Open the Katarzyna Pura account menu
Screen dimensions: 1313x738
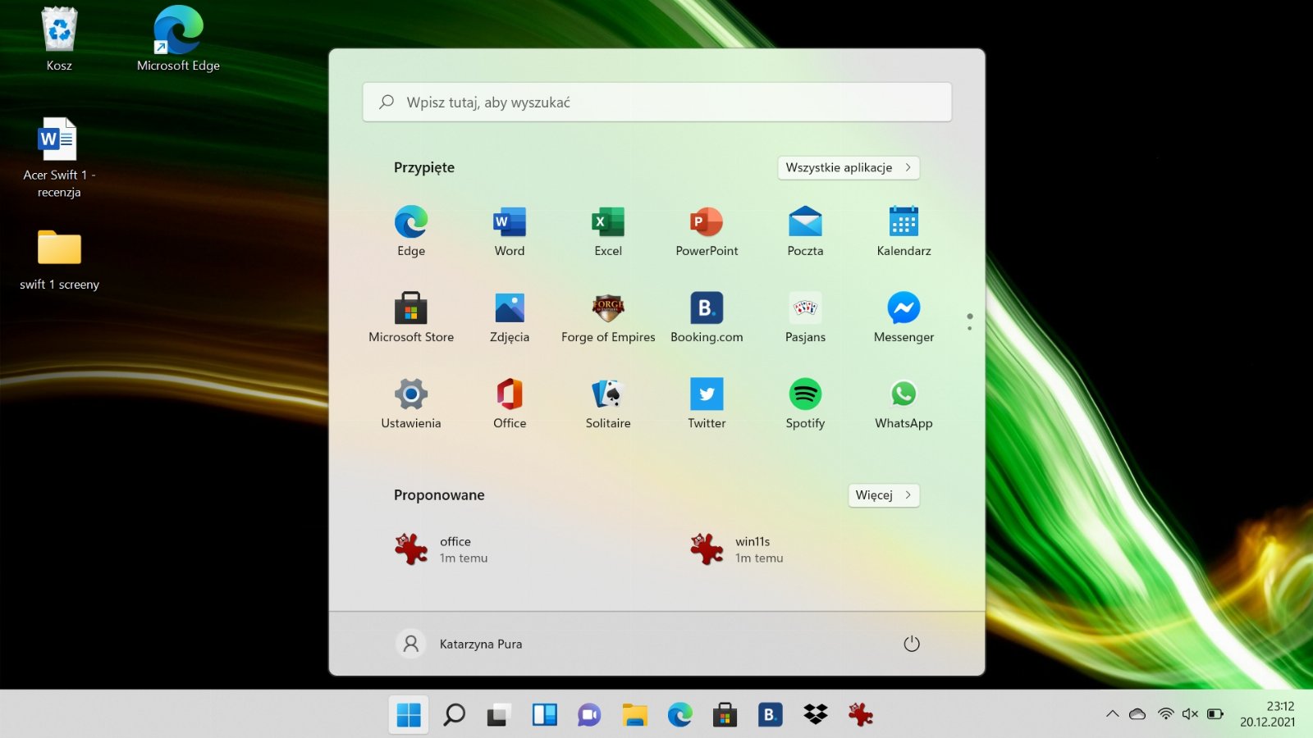click(x=460, y=644)
